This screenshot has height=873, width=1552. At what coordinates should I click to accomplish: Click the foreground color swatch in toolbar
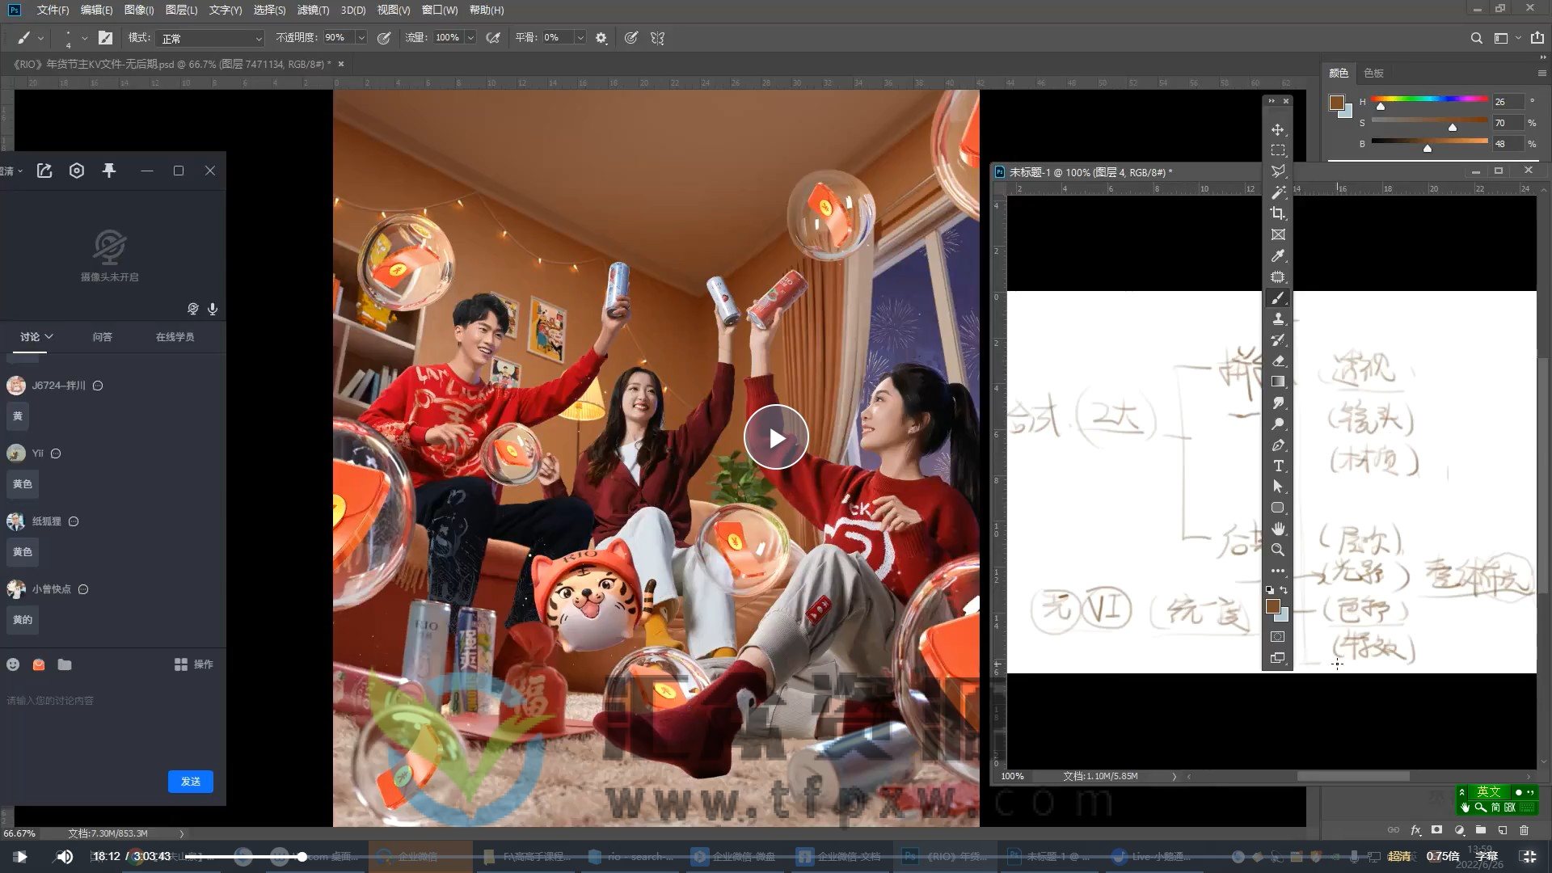(x=1273, y=606)
